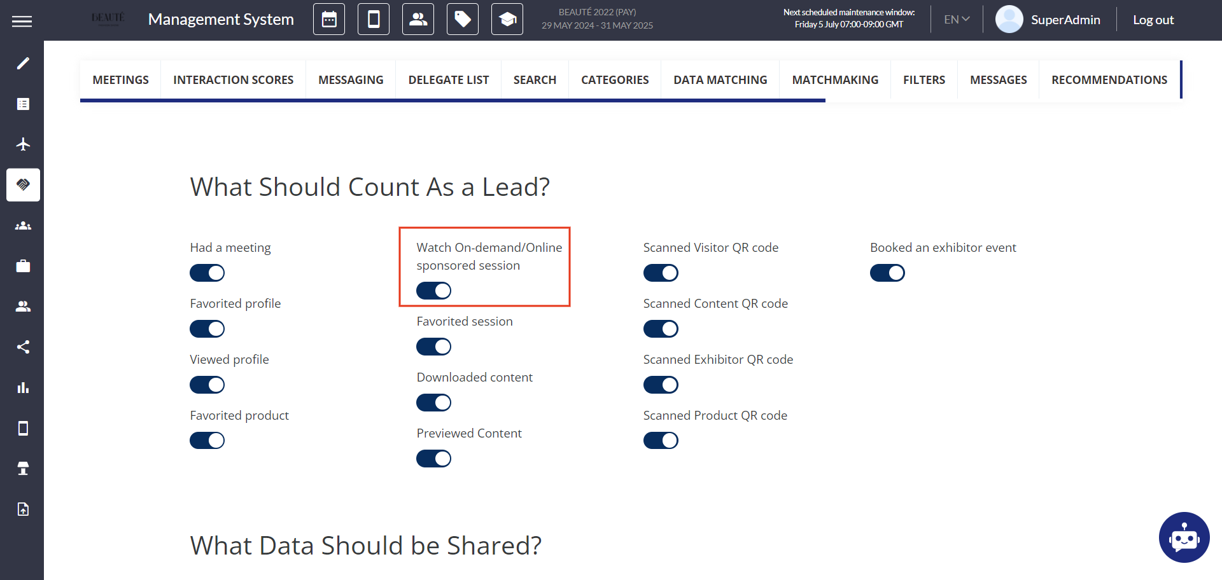Switch to the Delegate List tab
The width and height of the screenshot is (1222, 580).
(x=449, y=79)
